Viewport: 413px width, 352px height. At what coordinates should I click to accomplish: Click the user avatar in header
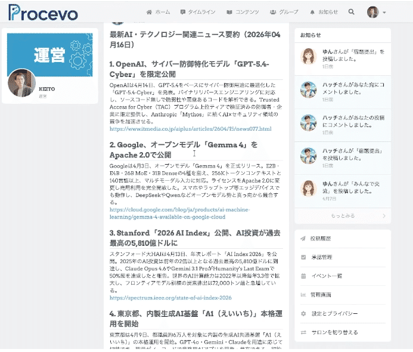[x=372, y=12]
